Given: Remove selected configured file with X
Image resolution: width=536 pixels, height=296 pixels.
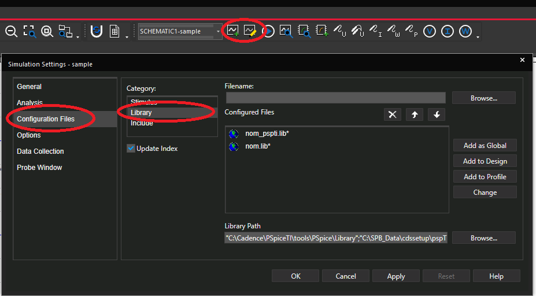Looking at the screenshot, I should pos(393,114).
